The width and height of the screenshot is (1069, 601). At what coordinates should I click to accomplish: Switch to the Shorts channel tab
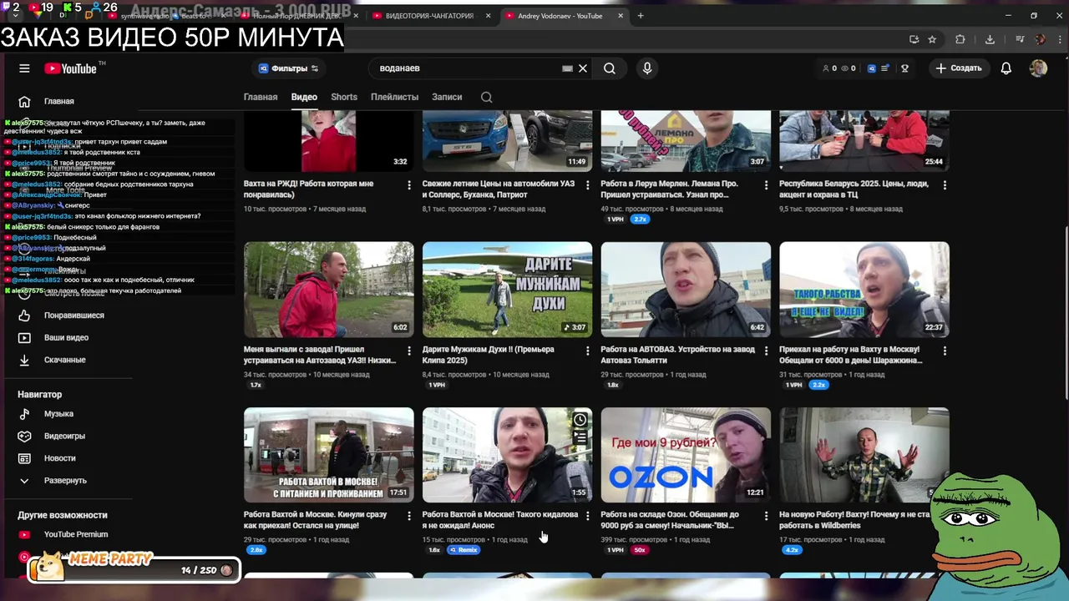(344, 97)
